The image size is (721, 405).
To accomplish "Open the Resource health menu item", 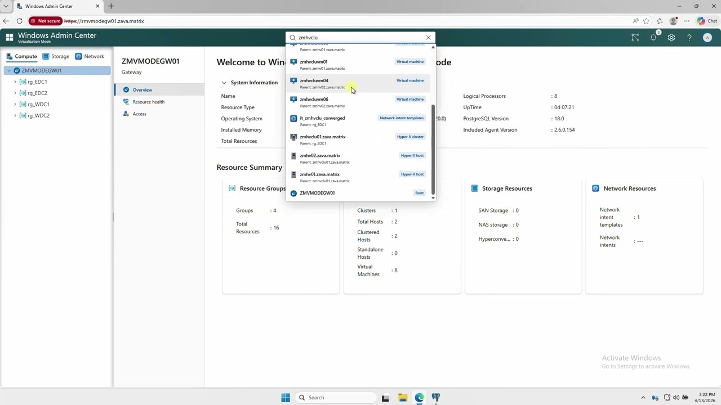I will (159, 102).
